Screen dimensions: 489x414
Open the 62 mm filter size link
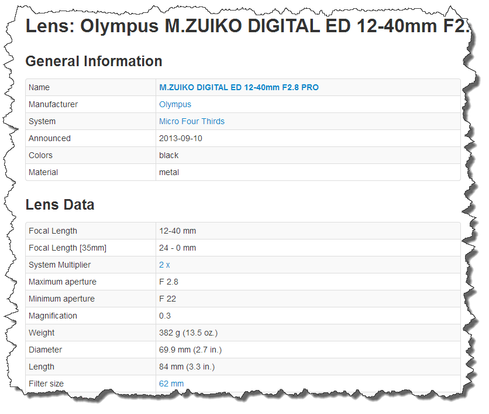point(171,384)
